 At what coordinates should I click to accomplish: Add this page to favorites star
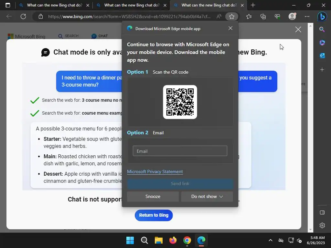click(x=231, y=16)
